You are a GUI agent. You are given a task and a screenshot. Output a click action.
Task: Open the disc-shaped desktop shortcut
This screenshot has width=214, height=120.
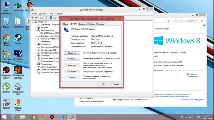point(6,104)
